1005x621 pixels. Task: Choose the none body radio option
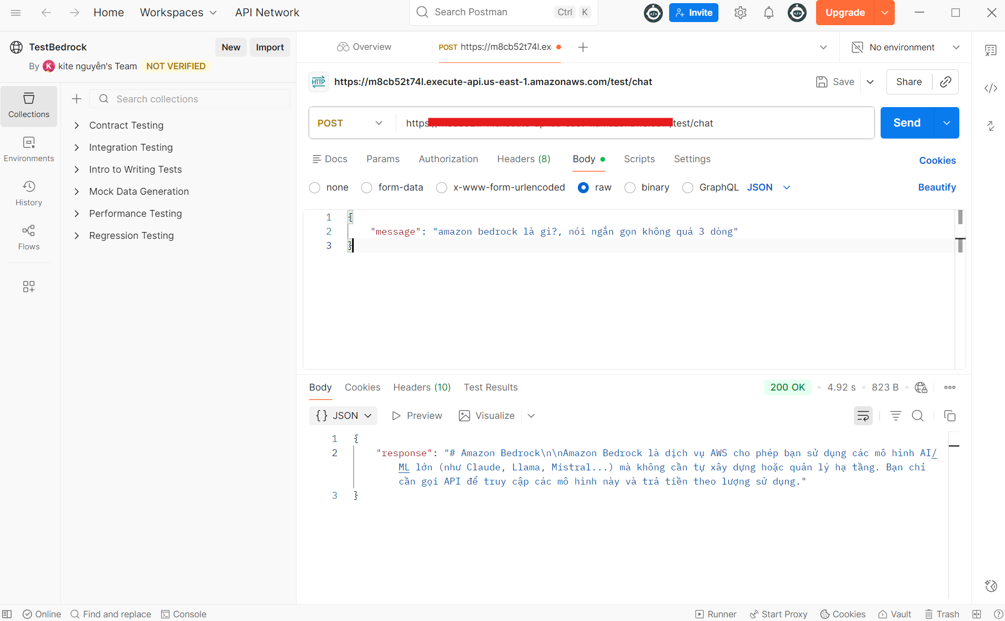pos(315,188)
